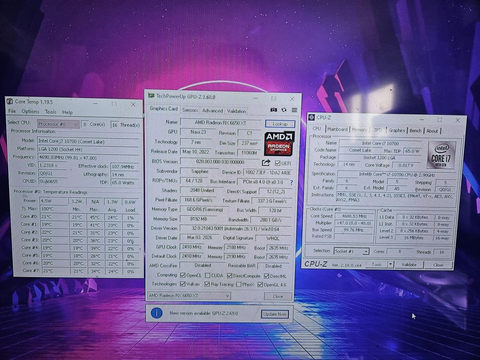Toggle the CUDA checkbox

(x=207, y=276)
